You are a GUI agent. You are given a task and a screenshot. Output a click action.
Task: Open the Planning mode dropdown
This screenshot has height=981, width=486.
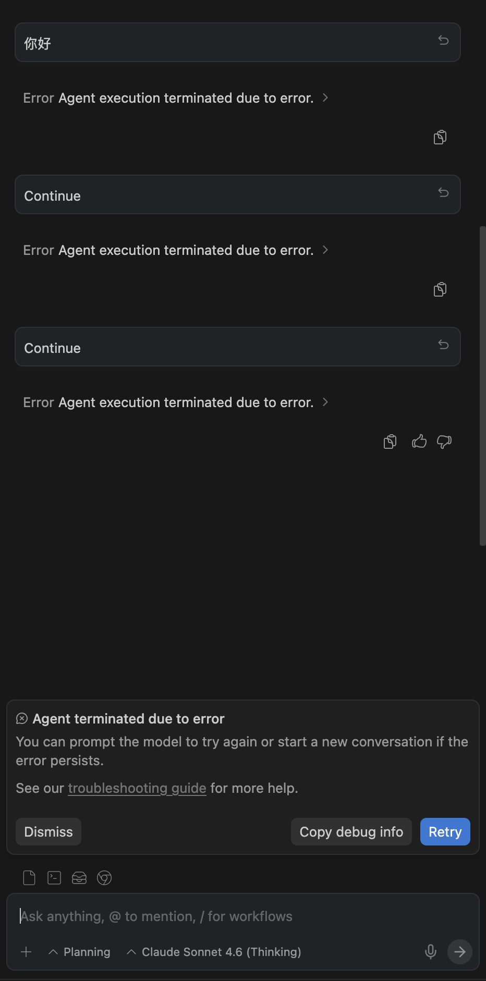tap(79, 952)
